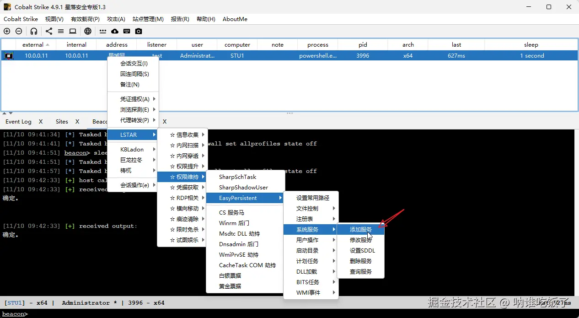The height and width of the screenshot is (318, 579).
Task: Open keystrokes via keyboard icon
Action: click(127, 31)
